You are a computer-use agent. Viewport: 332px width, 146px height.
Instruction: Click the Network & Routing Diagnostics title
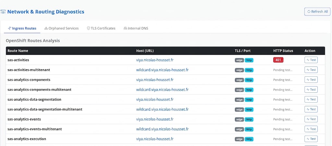point(46,12)
